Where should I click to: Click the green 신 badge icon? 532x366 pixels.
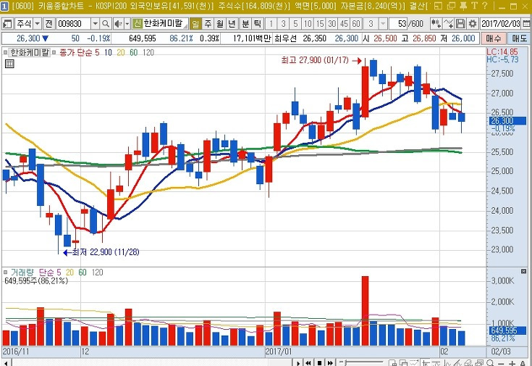coord(137,24)
